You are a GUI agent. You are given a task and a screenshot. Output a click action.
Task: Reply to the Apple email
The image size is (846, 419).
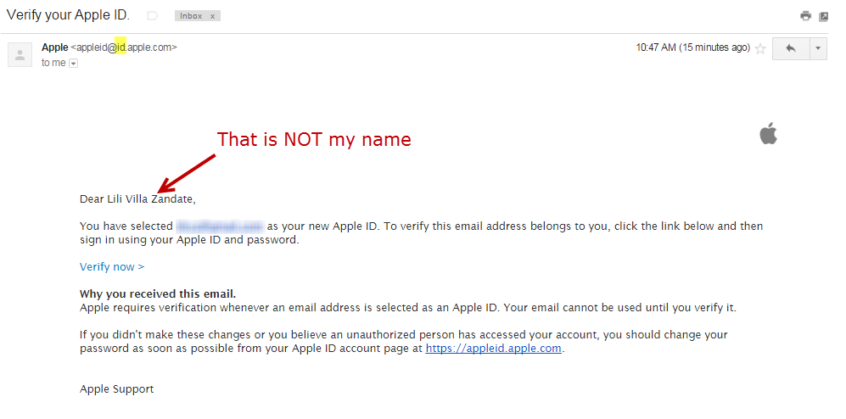pyautogui.click(x=791, y=48)
